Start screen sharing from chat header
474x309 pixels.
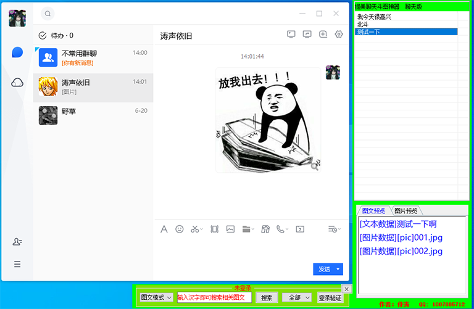(x=291, y=34)
